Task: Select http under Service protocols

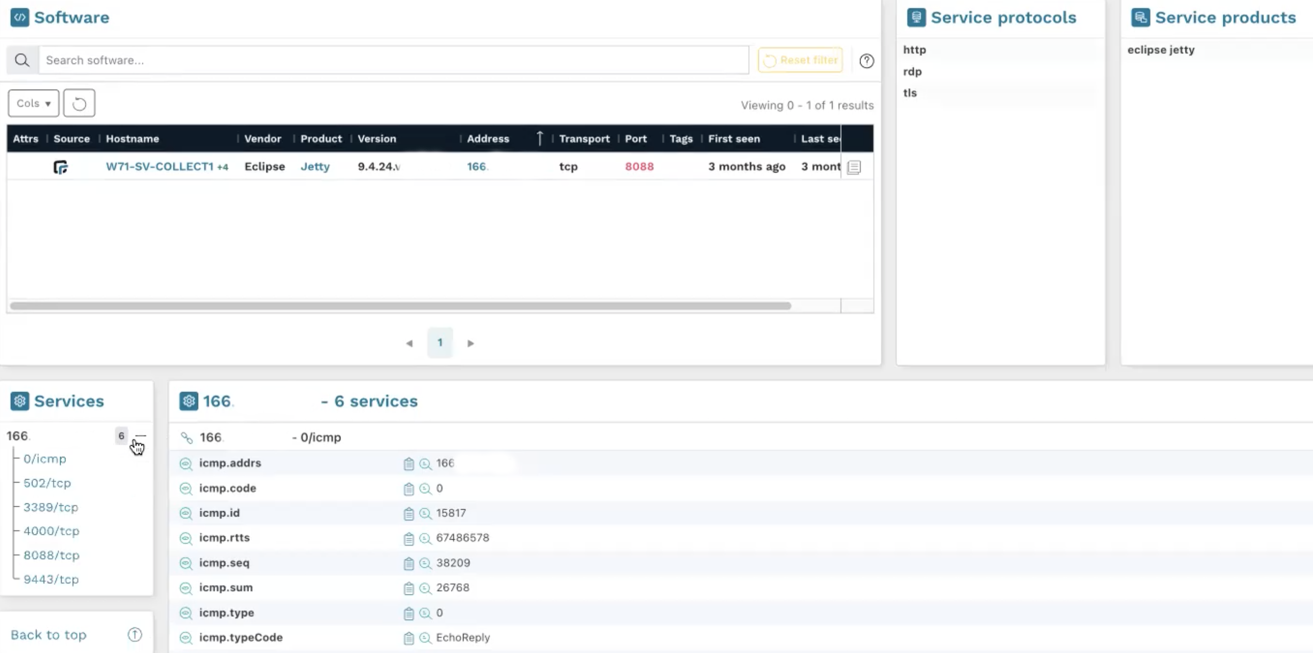Action: (914, 49)
